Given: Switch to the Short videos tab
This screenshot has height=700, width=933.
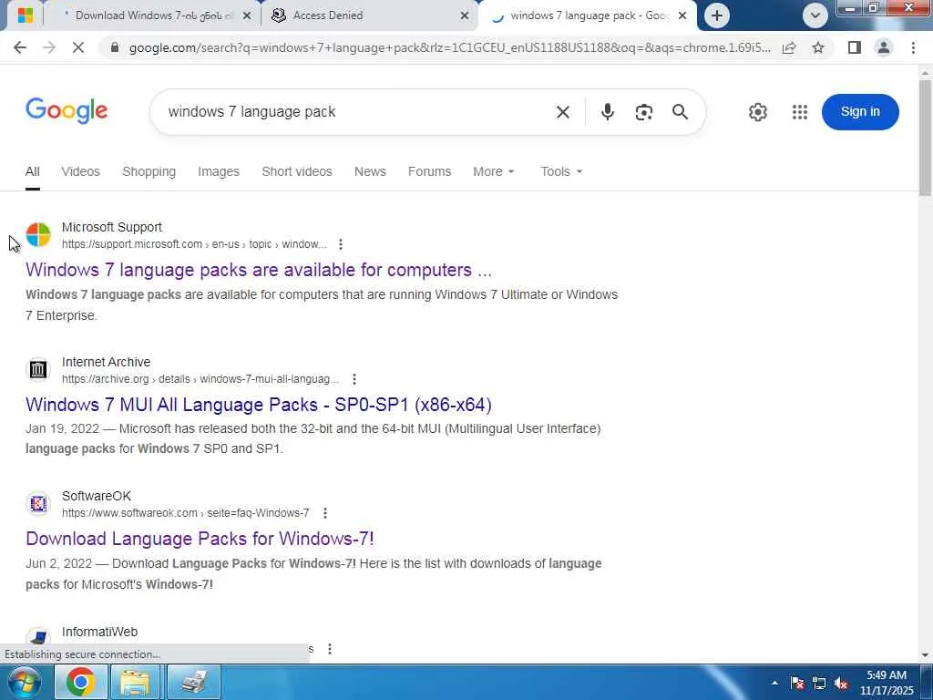Looking at the screenshot, I should tap(297, 172).
